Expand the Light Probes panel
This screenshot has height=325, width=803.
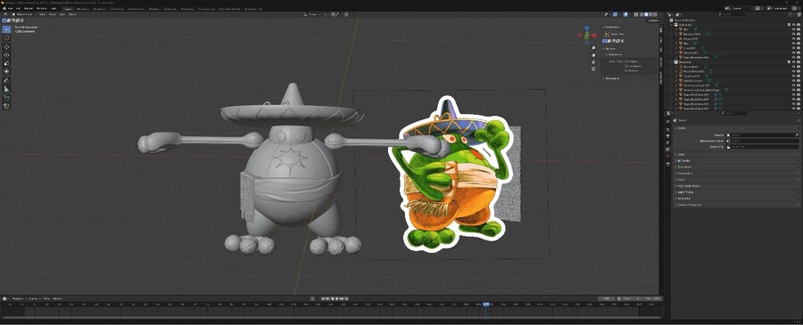point(736,192)
